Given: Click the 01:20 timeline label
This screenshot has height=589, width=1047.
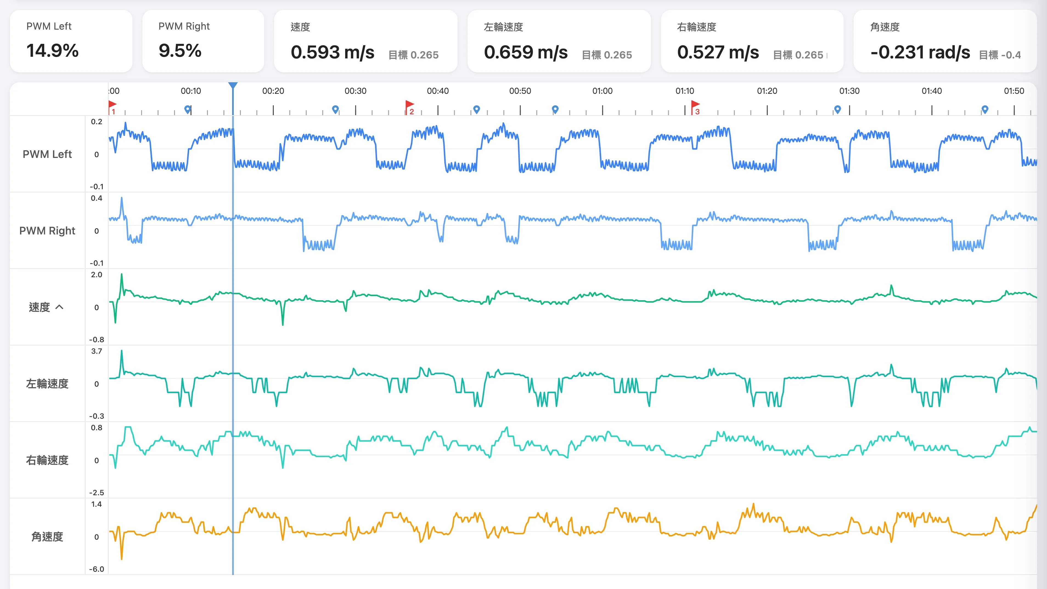Looking at the screenshot, I should 767,91.
